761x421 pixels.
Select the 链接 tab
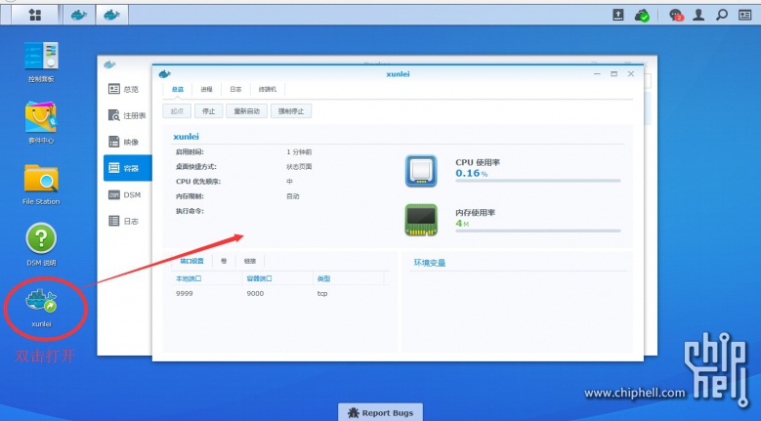point(250,261)
